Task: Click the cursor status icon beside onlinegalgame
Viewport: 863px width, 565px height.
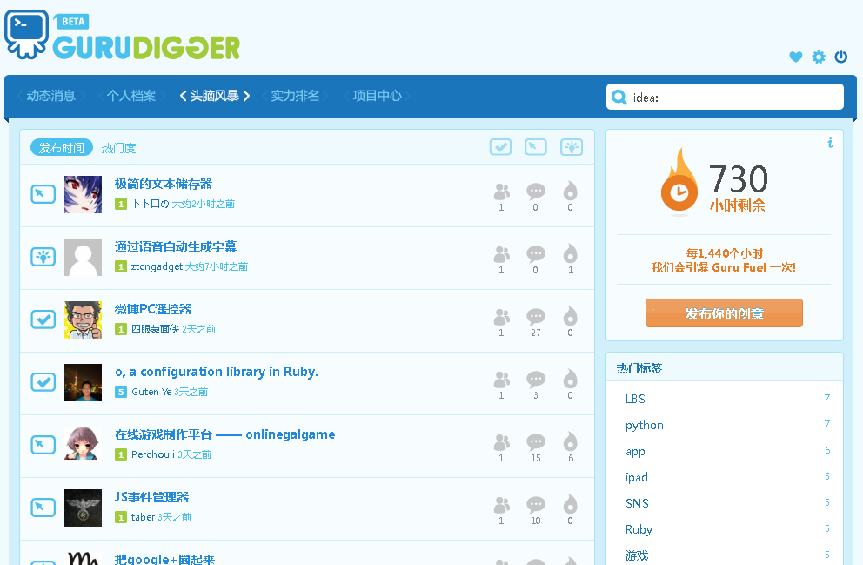Action: (43, 444)
